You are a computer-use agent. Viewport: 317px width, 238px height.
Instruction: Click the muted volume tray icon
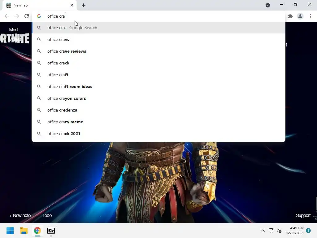pyautogui.click(x=280, y=231)
